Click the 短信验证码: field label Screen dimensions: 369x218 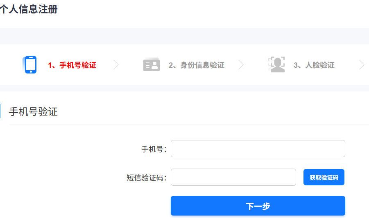(147, 178)
